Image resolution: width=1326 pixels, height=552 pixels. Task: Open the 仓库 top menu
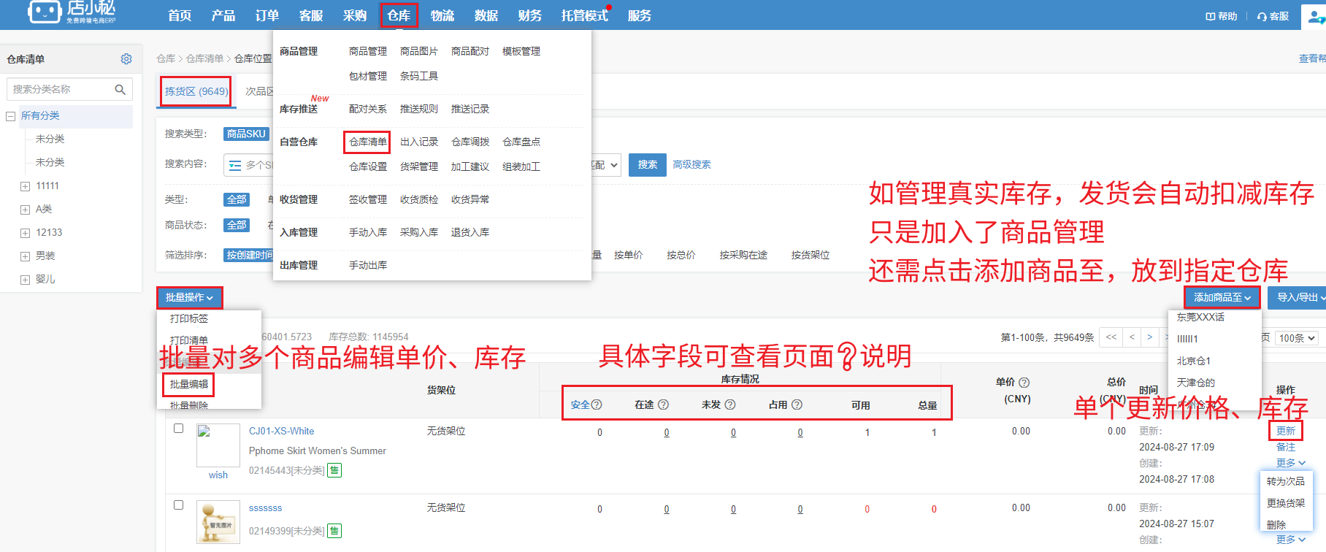click(399, 15)
